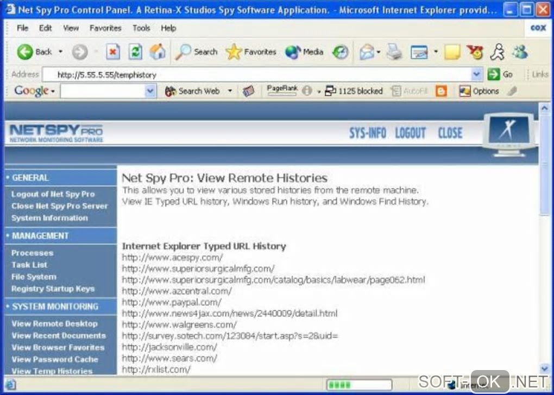Click into the Address bar URL field
554x395 pixels.
(x=257, y=74)
